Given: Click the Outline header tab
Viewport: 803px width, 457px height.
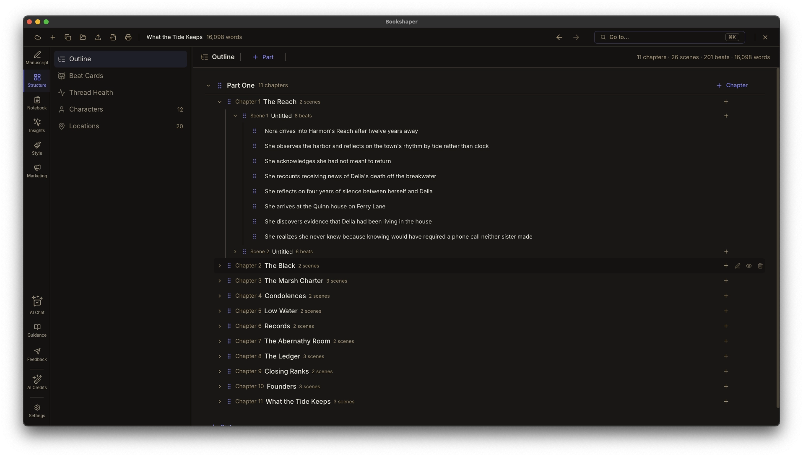Looking at the screenshot, I should (218, 57).
